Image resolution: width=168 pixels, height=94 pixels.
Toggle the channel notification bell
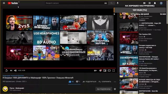click(x=115, y=89)
